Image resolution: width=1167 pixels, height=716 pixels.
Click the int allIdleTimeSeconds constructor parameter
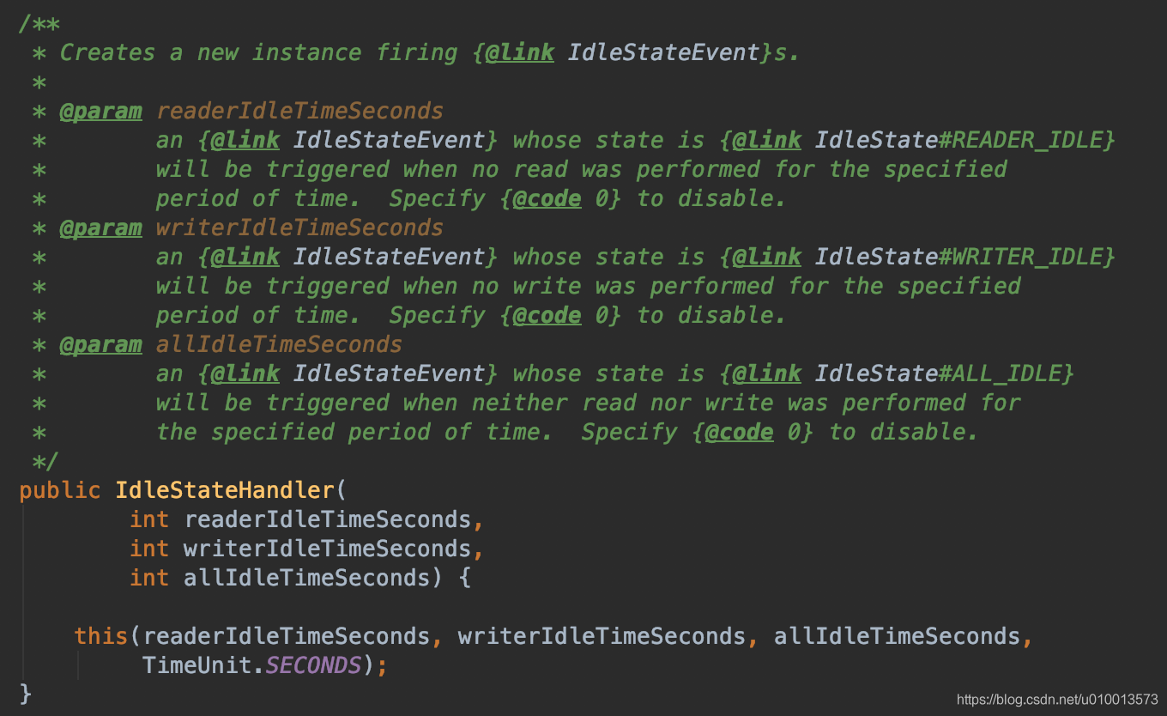tap(307, 578)
